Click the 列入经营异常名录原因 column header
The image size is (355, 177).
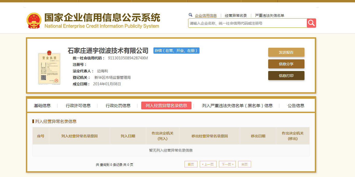[80, 136]
